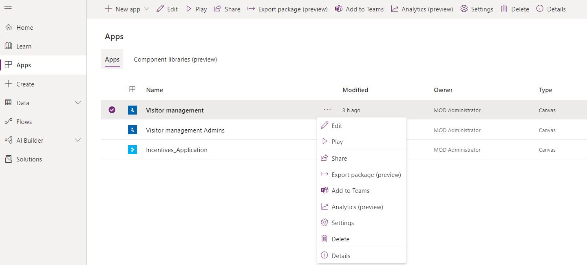Click the Delete trash icon in top toolbar
This screenshot has width=587, height=265.
(x=504, y=9)
